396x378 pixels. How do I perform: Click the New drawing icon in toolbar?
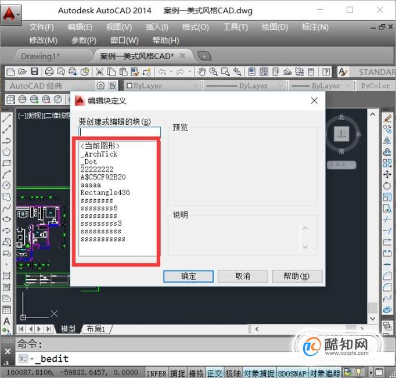tap(10, 72)
